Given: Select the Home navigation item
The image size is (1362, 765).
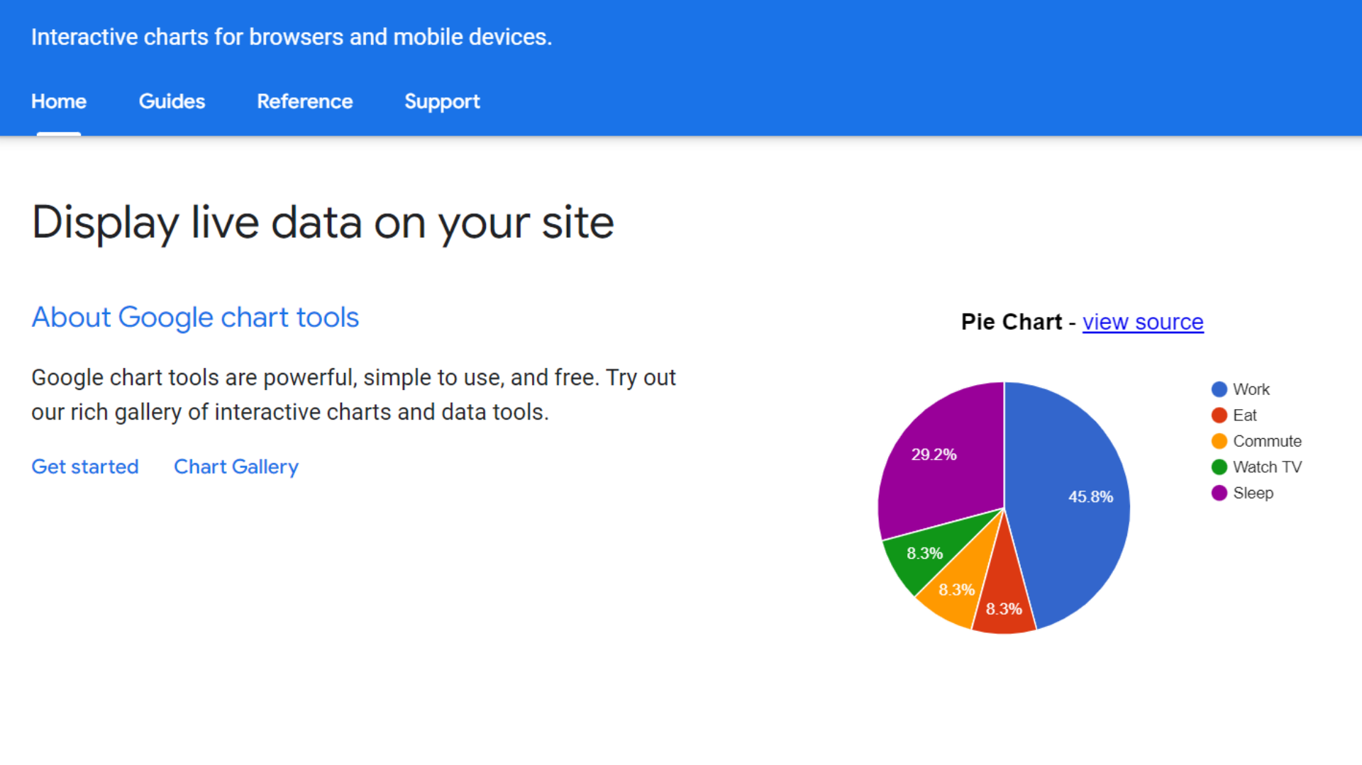Looking at the screenshot, I should (58, 101).
